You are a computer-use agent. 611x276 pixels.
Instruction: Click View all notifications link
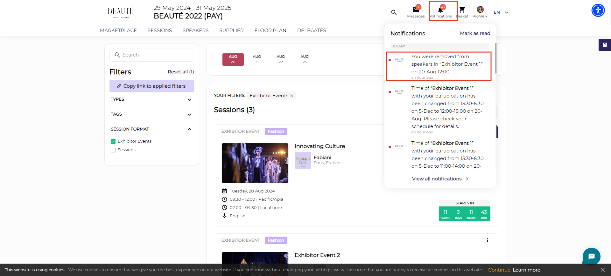click(x=440, y=179)
